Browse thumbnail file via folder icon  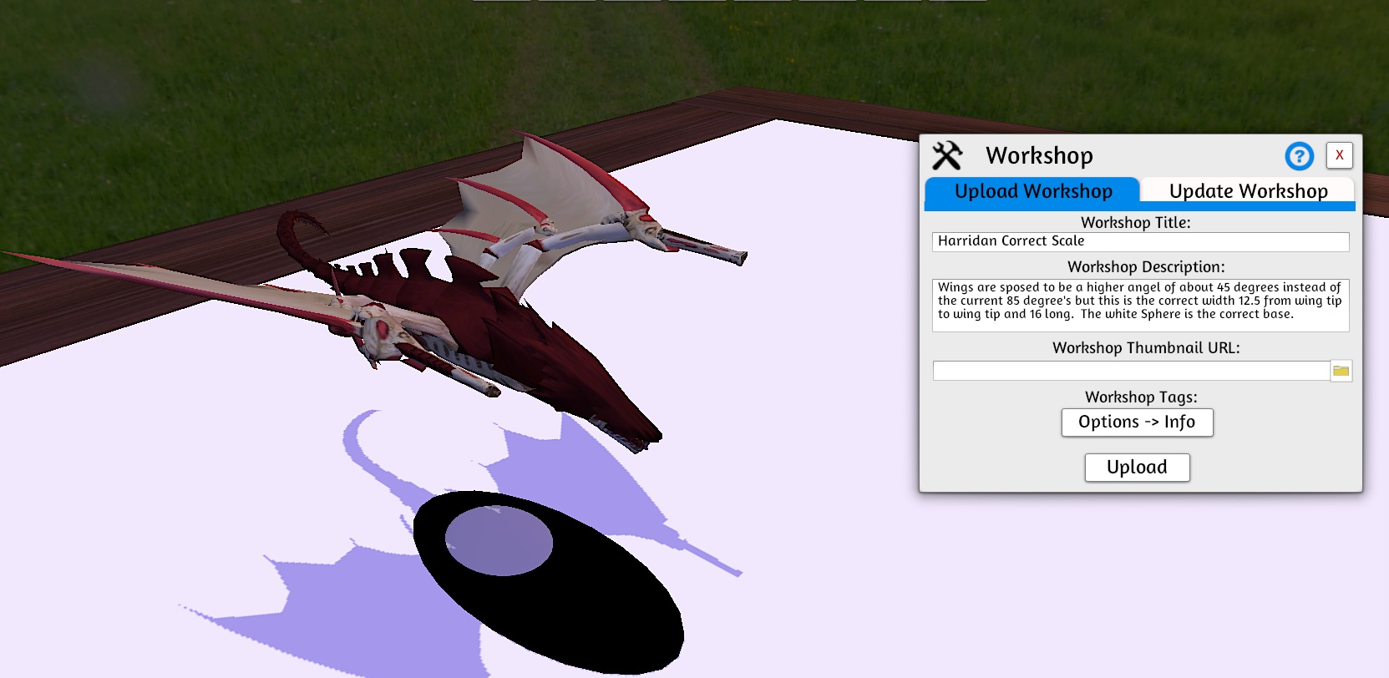pos(1341,371)
